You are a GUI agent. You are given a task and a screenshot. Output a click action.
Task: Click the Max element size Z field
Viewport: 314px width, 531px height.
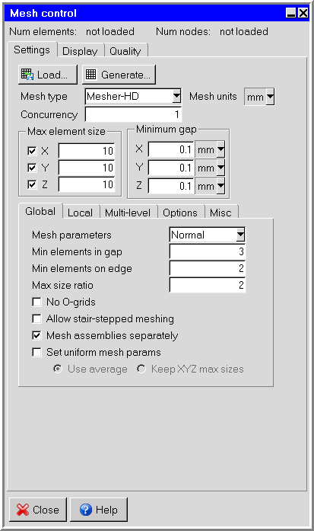tap(86, 184)
